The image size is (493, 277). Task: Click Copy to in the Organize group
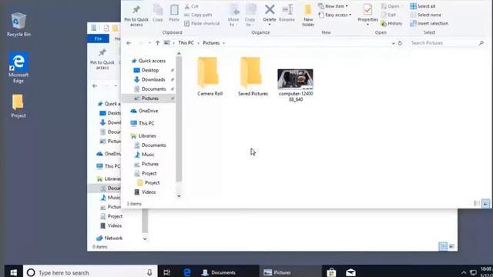(250, 15)
